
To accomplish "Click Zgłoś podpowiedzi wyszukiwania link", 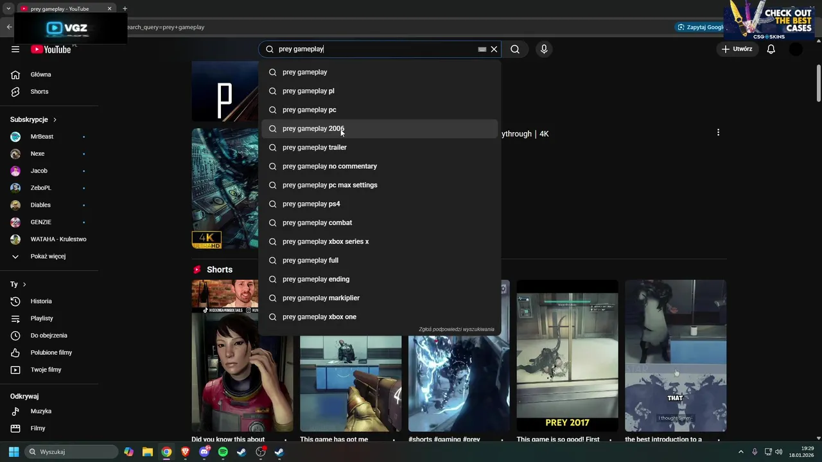I will click(457, 329).
